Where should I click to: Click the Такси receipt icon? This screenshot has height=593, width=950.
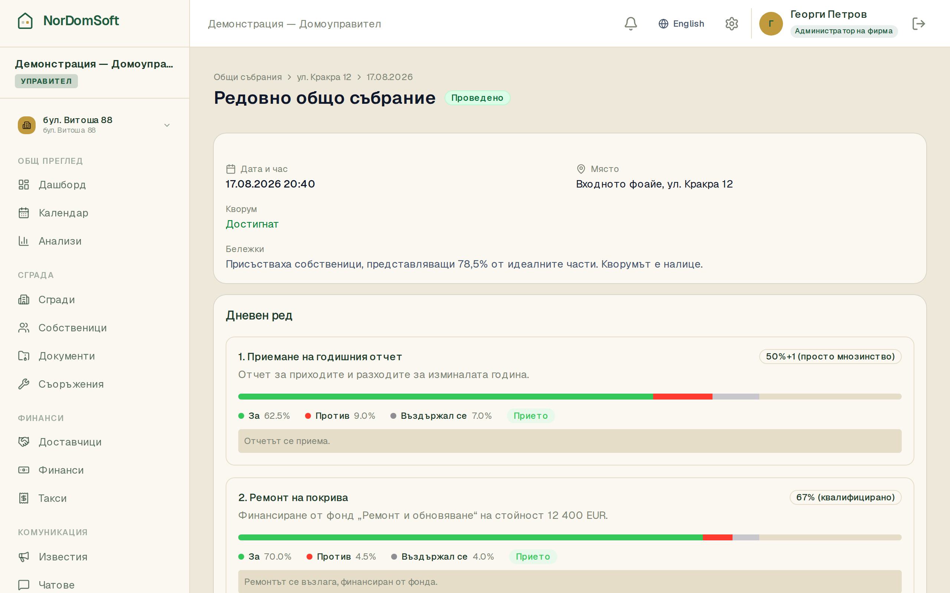click(x=23, y=498)
